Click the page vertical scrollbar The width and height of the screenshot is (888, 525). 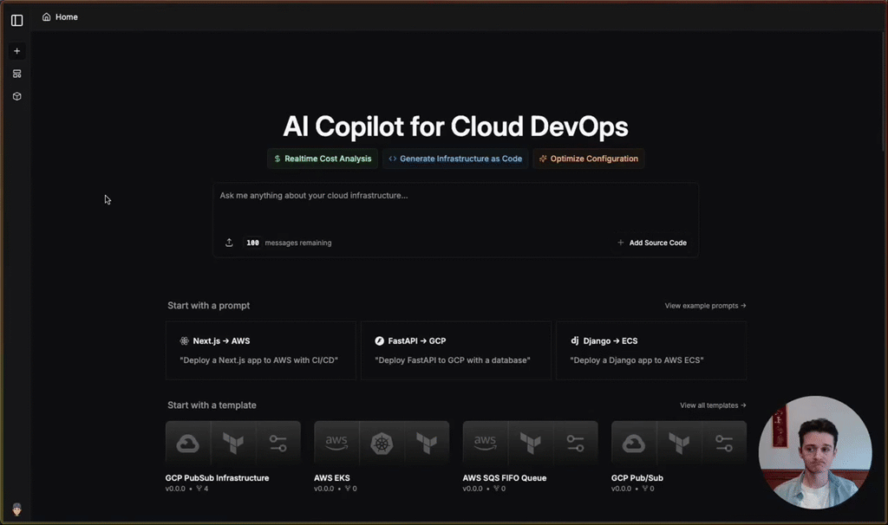(x=884, y=90)
